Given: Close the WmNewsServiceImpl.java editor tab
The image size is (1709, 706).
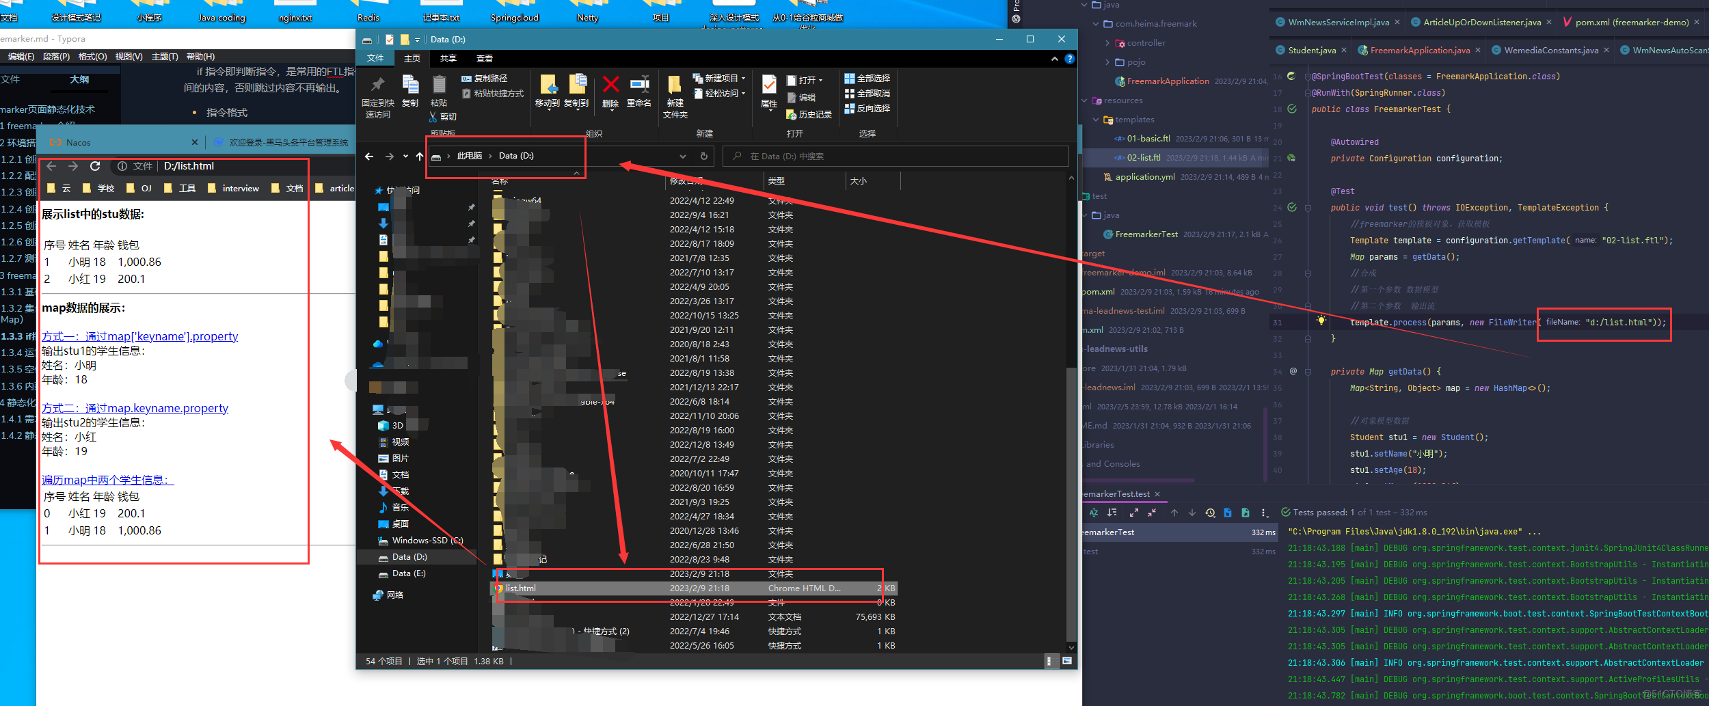Looking at the screenshot, I should (1397, 23).
